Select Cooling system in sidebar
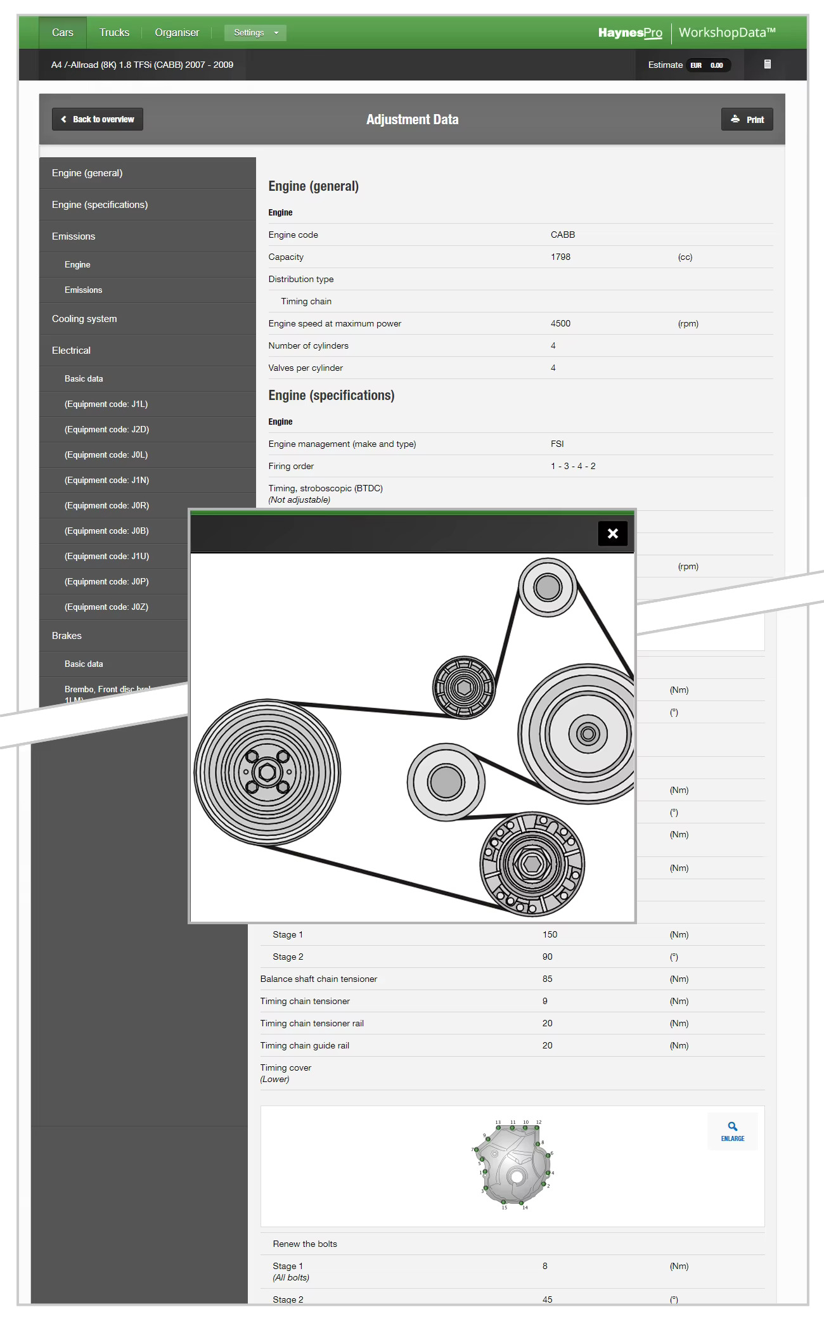The height and width of the screenshot is (1328, 824). coord(148,319)
